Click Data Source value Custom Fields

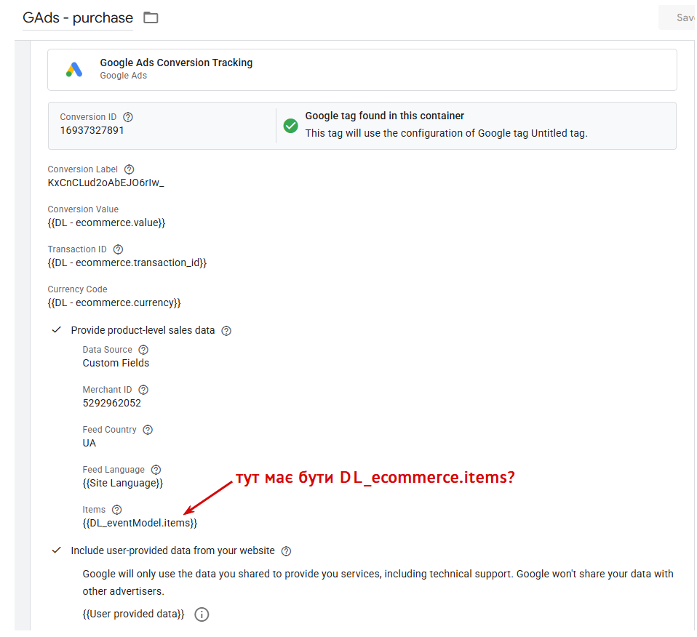116,364
